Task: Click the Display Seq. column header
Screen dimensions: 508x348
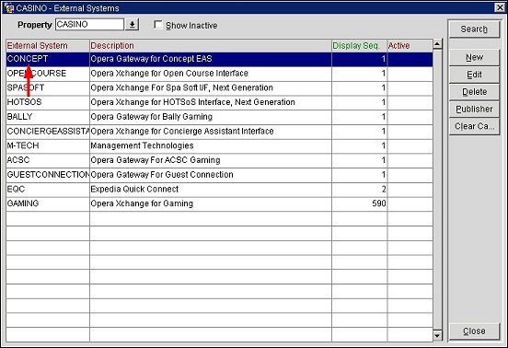Action: pos(359,46)
